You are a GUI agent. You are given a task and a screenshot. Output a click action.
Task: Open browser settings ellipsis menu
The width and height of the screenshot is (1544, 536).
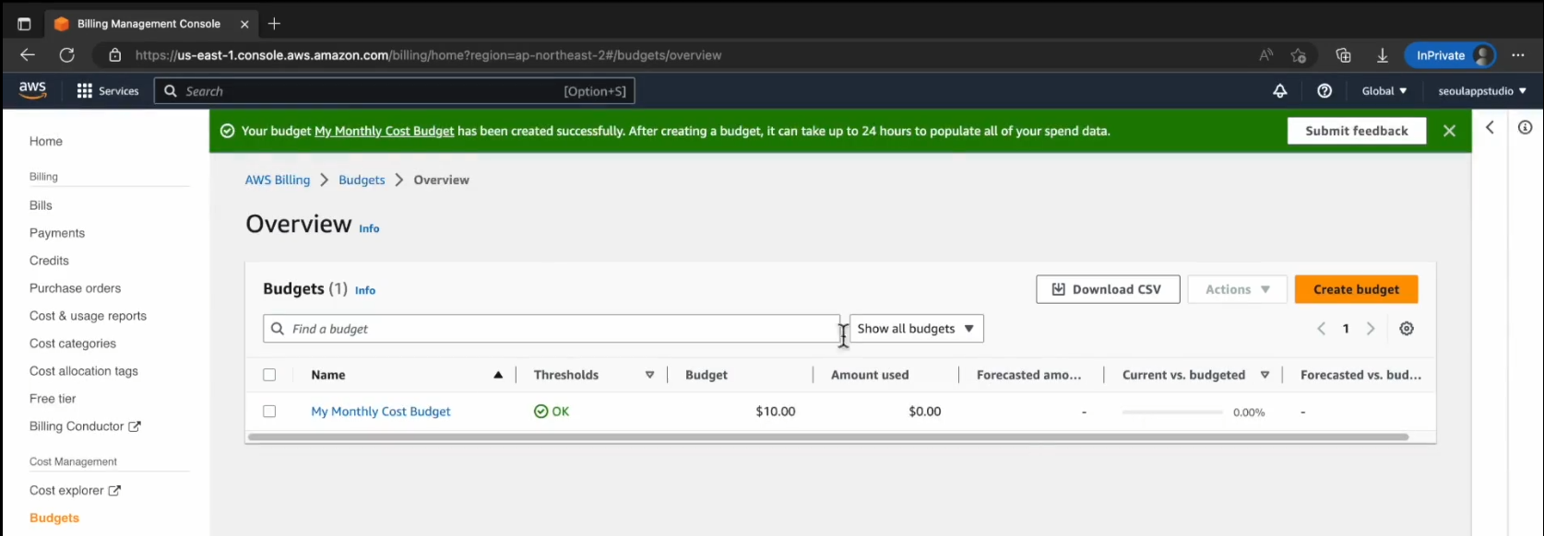[x=1518, y=55]
